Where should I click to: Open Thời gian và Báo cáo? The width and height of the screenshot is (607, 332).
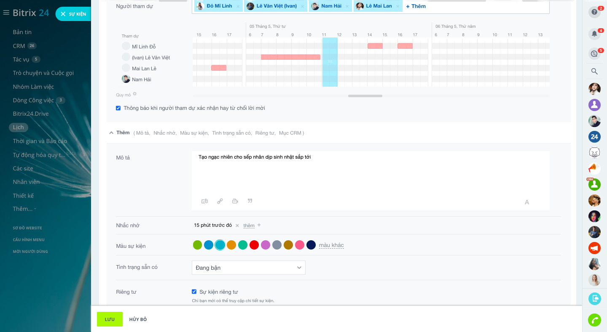click(40, 141)
